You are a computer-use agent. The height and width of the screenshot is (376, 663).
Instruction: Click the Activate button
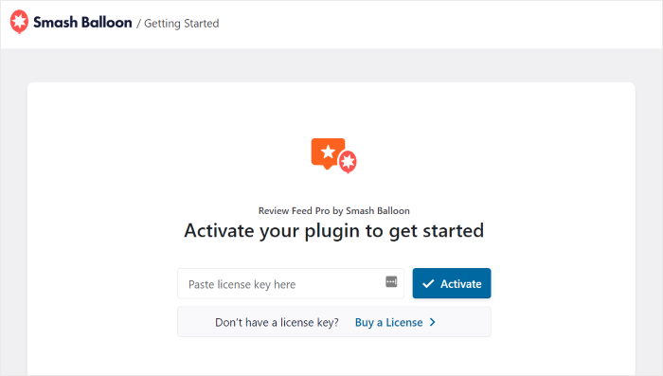pos(452,283)
